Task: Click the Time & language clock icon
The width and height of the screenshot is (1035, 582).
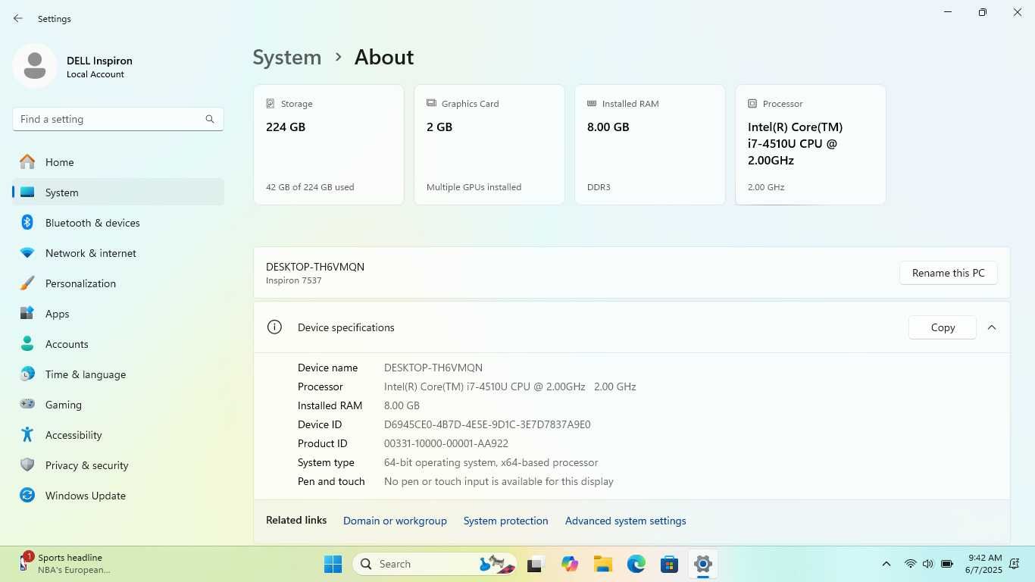Action: pos(27,374)
